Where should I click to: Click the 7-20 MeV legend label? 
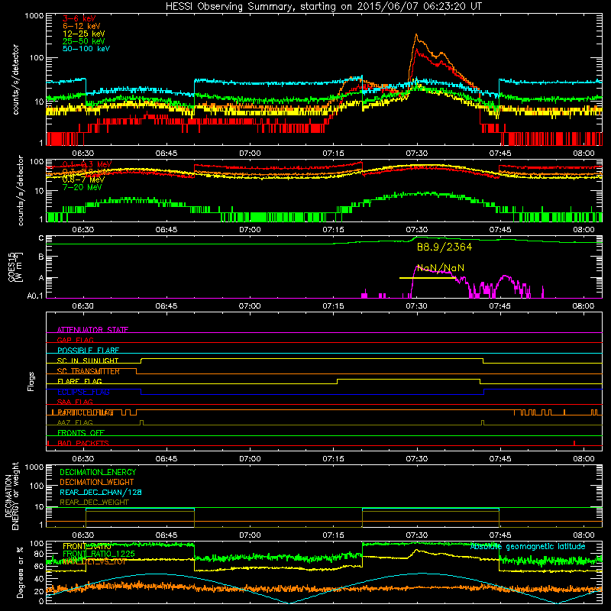(82, 187)
